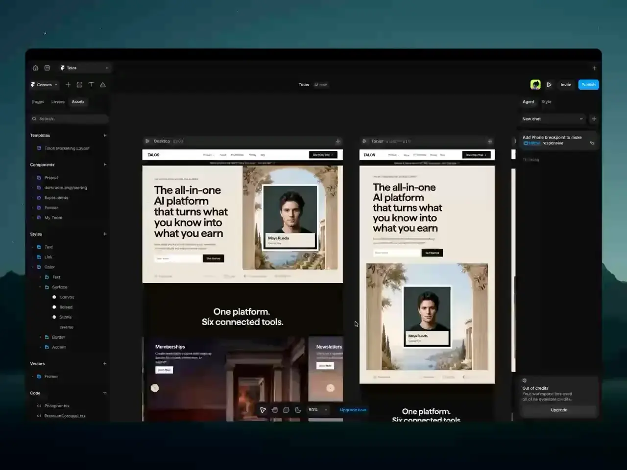Select the Canvas color swatch style
Image resolution: width=627 pixels, height=470 pixels.
(64, 297)
